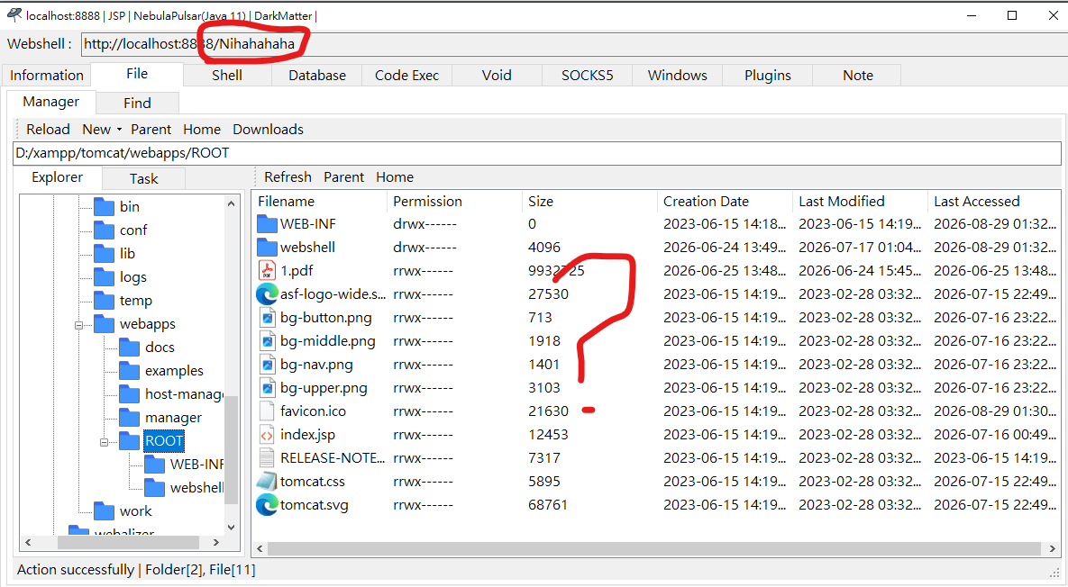Click the path field D:/xampp/tomcat/webapps/ROOT

[x=537, y=153]
